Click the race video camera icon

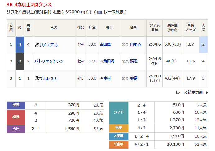pyautogui.click(x=100, y=12)
